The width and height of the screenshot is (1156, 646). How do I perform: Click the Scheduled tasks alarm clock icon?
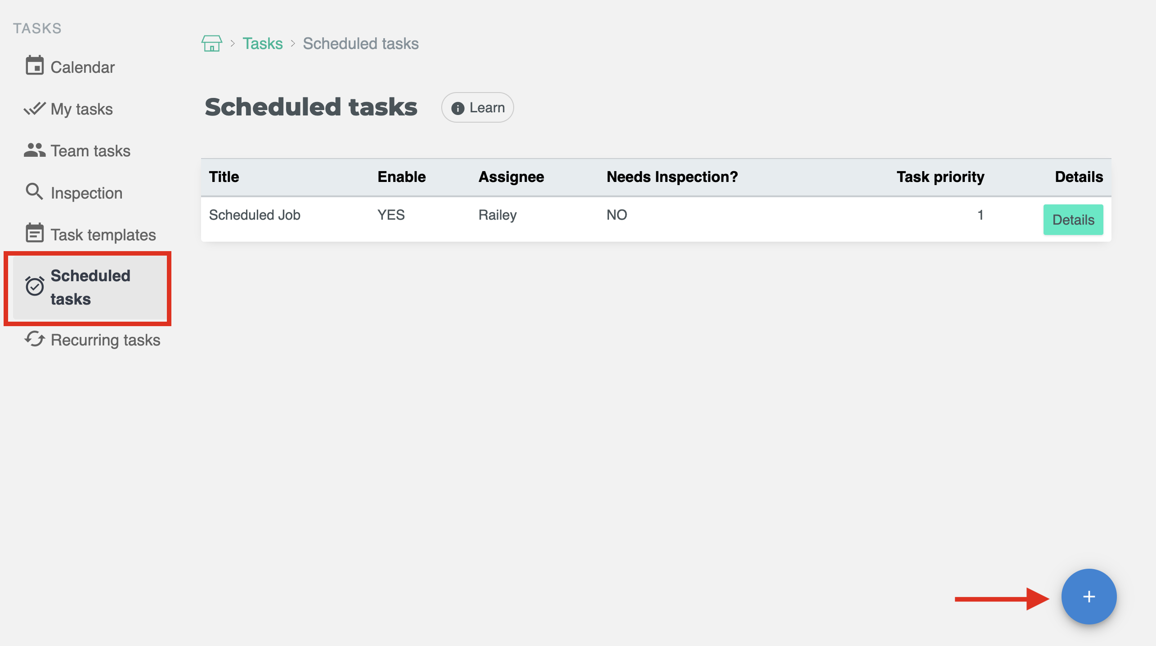(35, 286)
